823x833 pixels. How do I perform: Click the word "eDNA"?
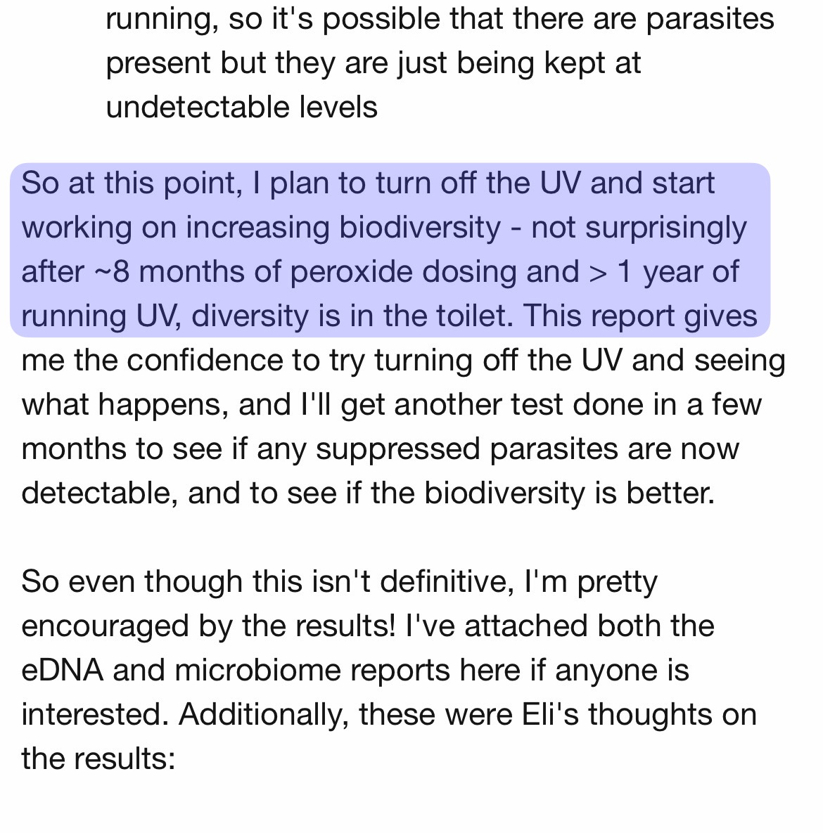coord(62,670)
